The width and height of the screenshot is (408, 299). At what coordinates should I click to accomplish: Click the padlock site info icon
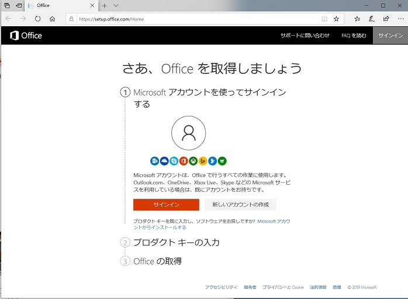71,19
